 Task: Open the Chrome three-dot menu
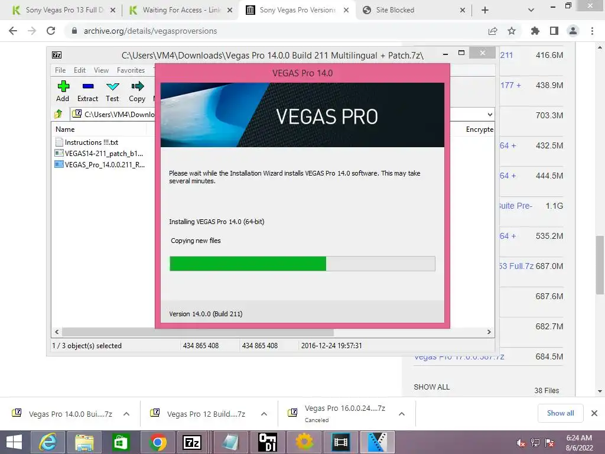tap(592, 31)
